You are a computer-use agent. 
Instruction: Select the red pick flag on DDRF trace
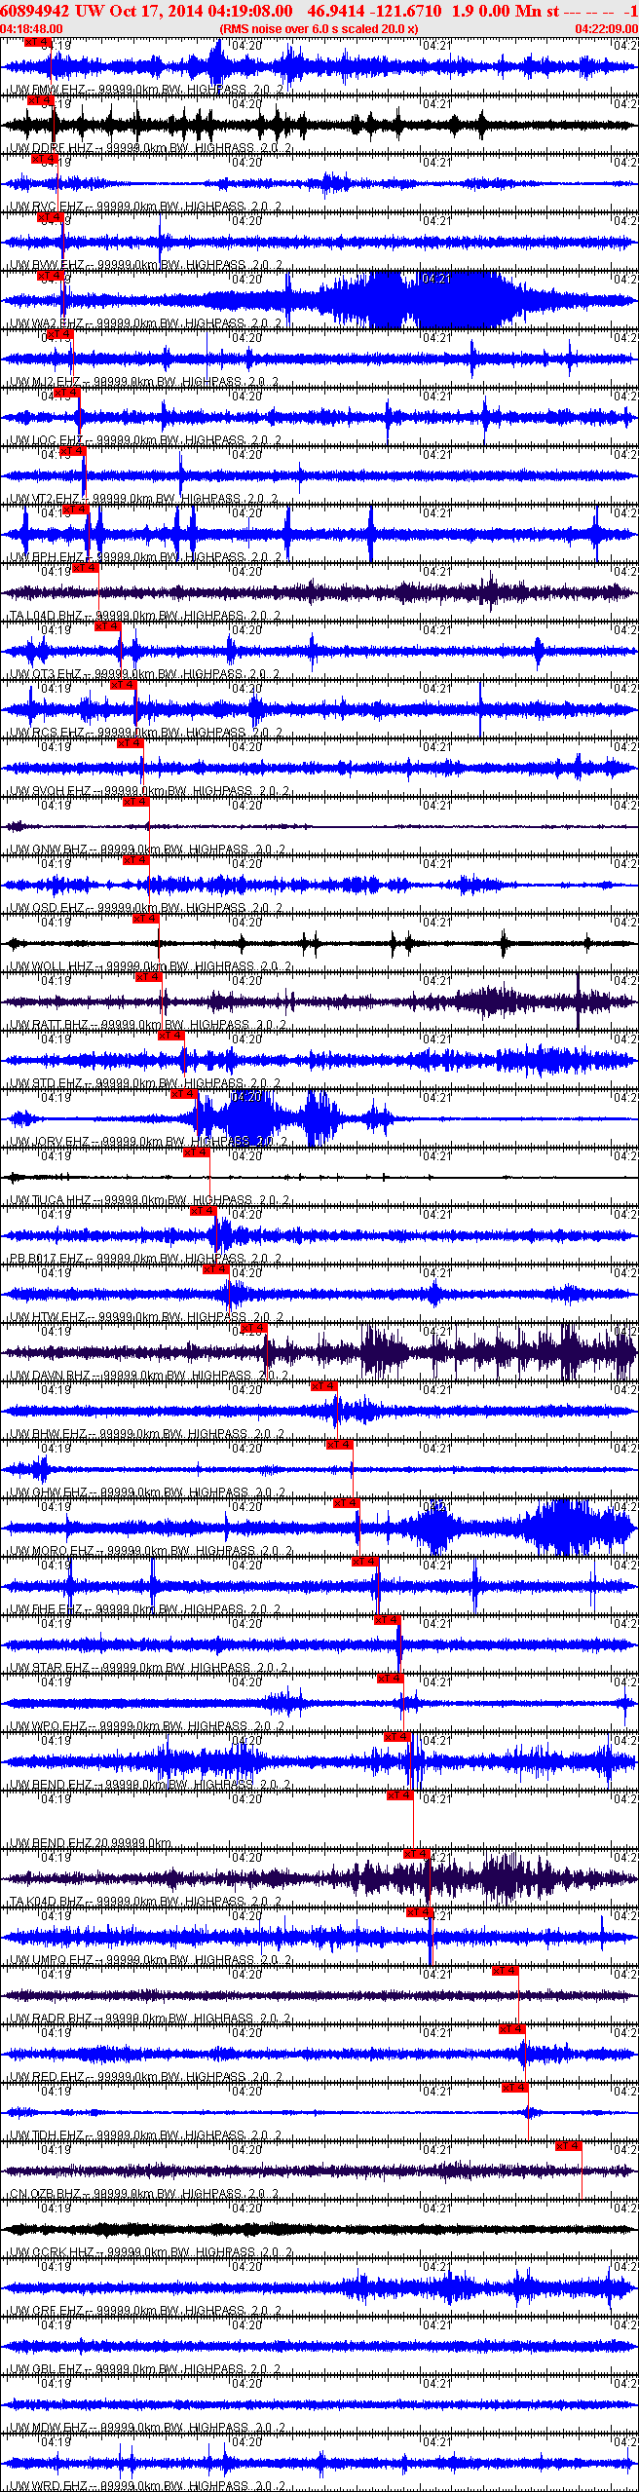coord(40,100)
